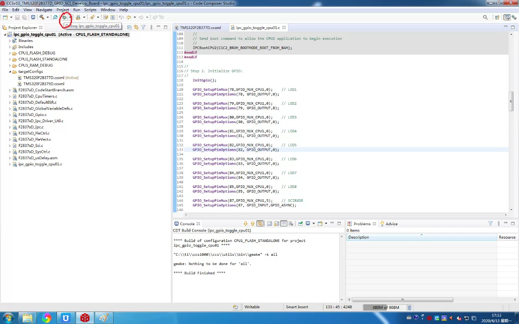519x324 pixels.
Task: Click the filter funnel in Problems view
Action: click(x=491, y=224)
